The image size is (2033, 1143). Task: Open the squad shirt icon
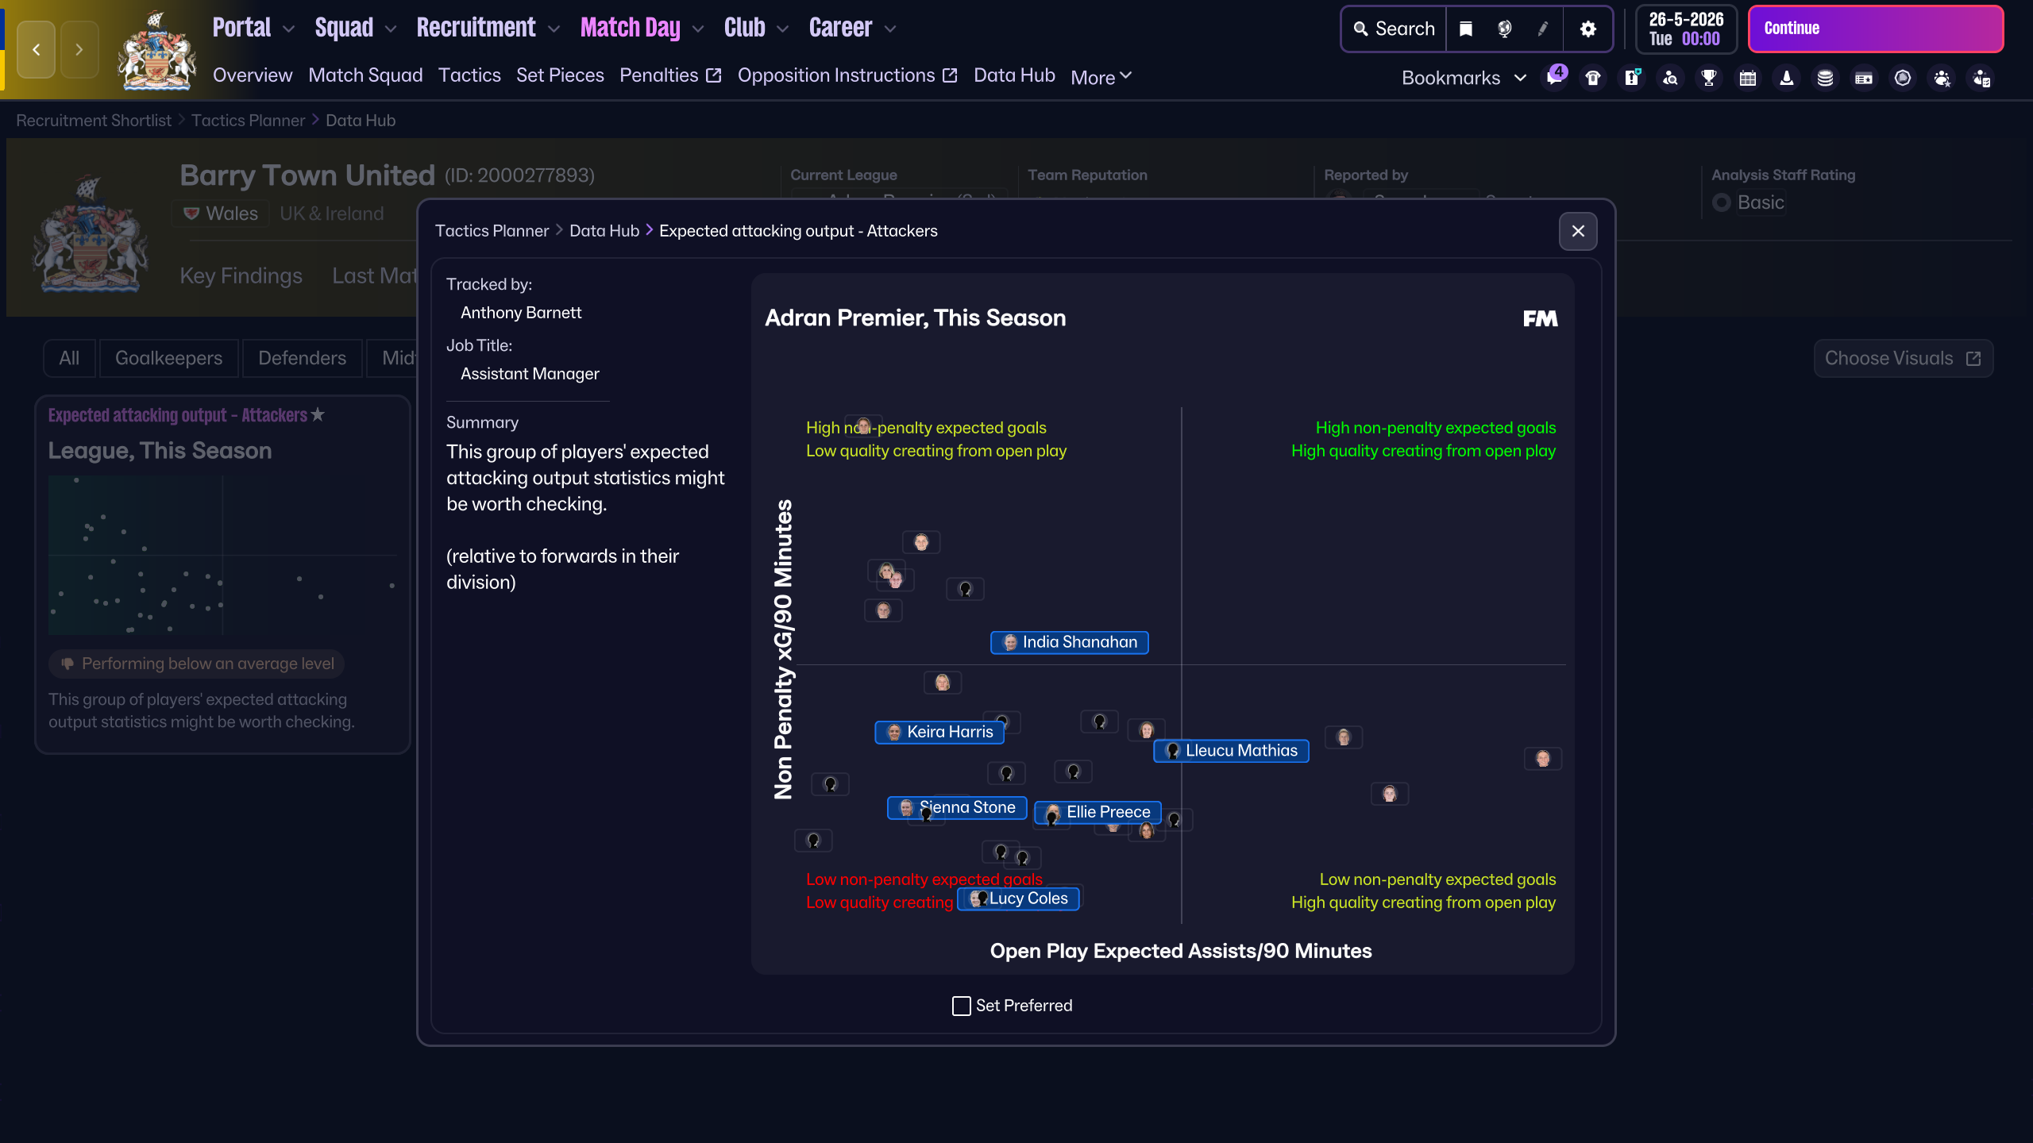tap(1592, 77)
